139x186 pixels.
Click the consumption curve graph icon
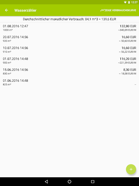click(x=102, y=10)
